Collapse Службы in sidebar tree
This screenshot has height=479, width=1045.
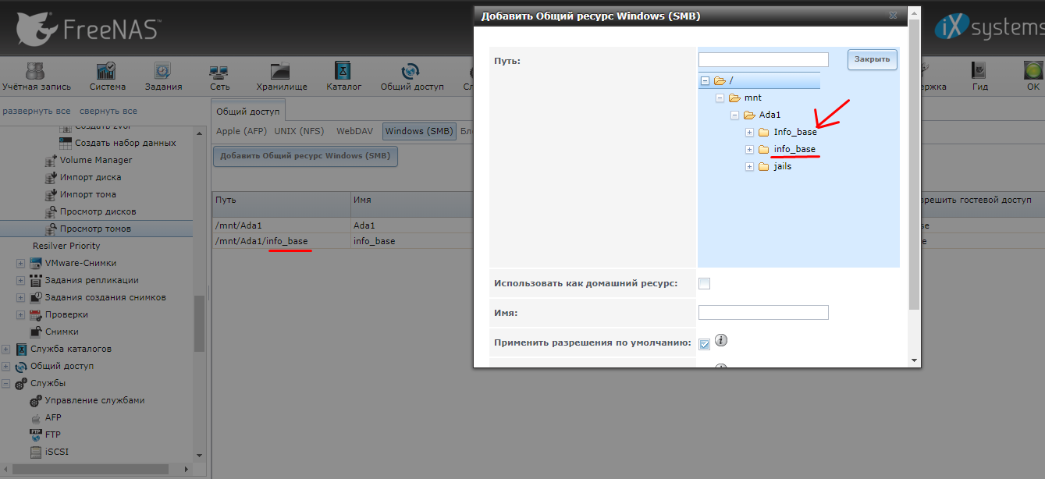tap(6, 383)
